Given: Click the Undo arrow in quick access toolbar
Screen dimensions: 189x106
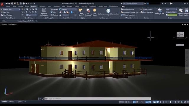Looking at the screenshot, I should pyautogui.click(x=27, y=4).
